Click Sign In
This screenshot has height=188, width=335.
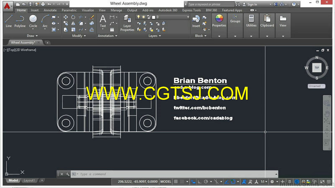252,4
